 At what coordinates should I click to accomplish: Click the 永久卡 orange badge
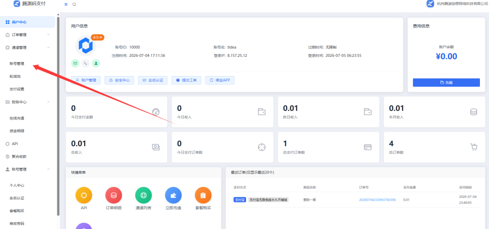coord(97,37)
